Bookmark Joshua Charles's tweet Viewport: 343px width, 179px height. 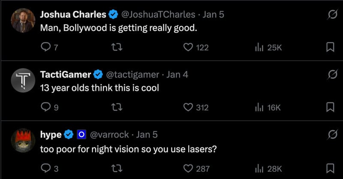330,48
